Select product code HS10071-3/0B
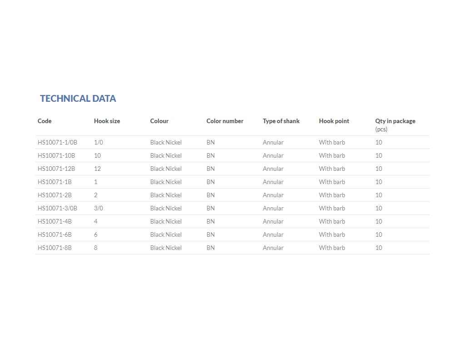 click(57, 208)
